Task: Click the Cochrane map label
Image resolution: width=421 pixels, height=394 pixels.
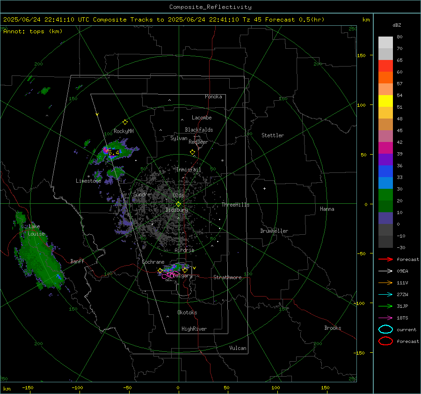Action: 153,262
